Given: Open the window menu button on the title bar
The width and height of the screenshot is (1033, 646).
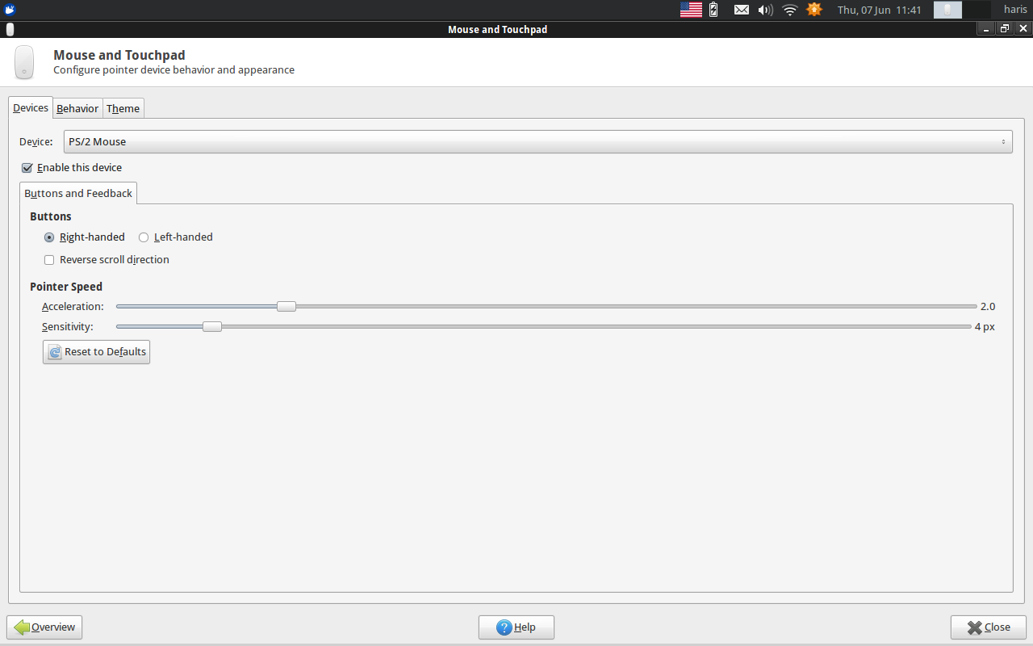Looking at the screenshot, I should (9, 29).
